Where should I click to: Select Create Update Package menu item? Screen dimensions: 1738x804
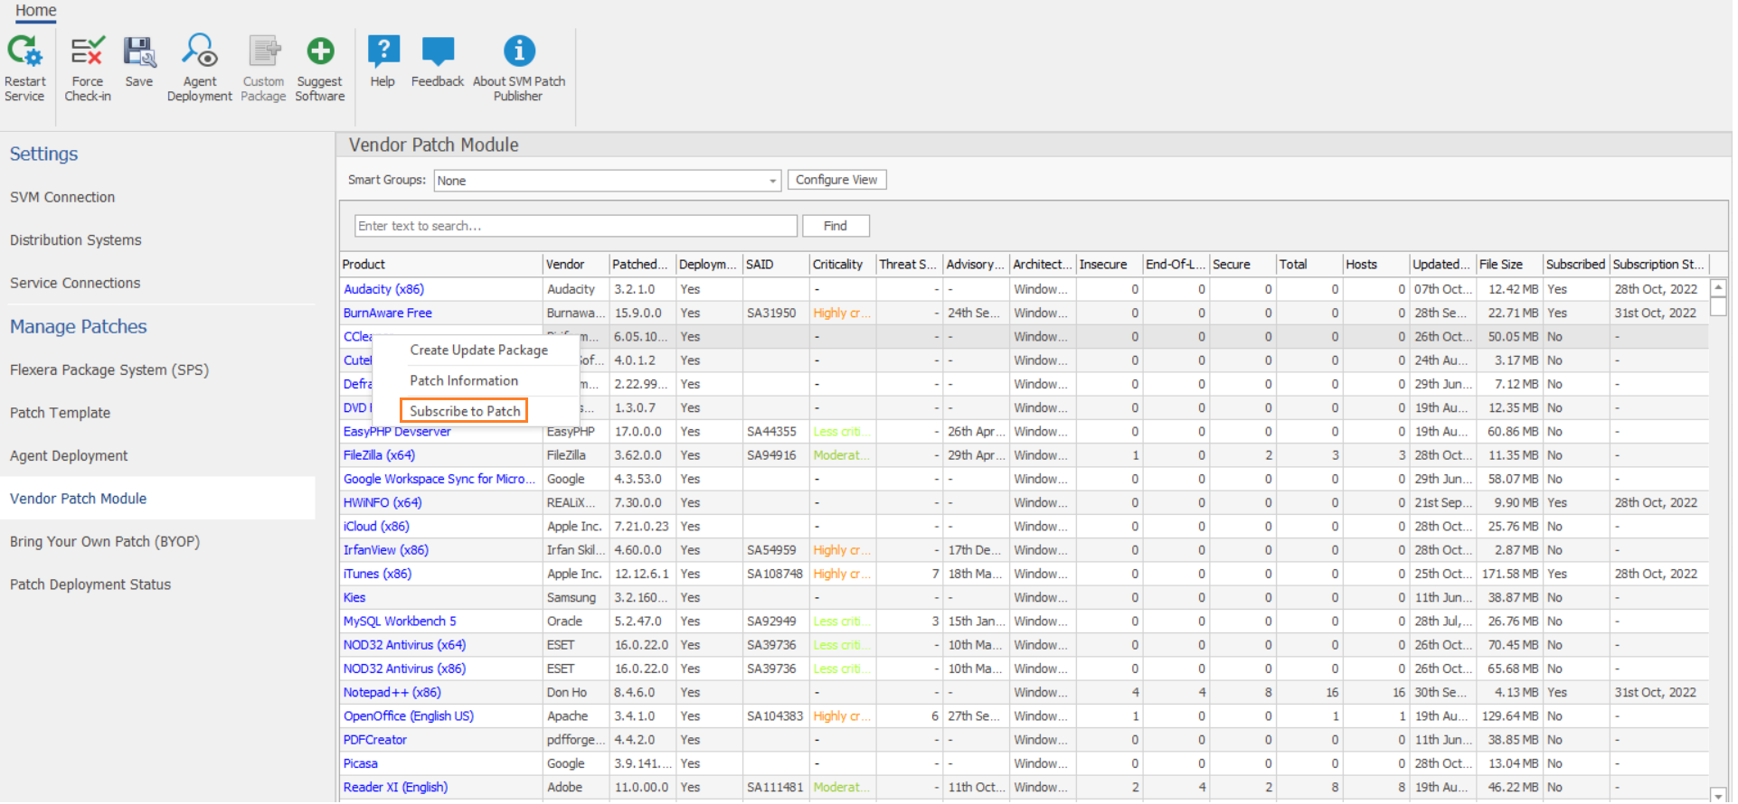[478, 351]
